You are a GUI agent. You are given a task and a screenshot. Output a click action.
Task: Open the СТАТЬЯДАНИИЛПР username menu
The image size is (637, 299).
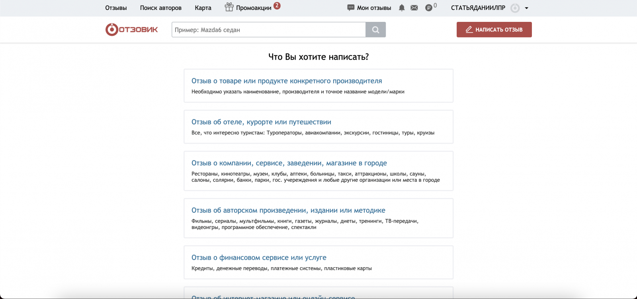pos(478,8)
